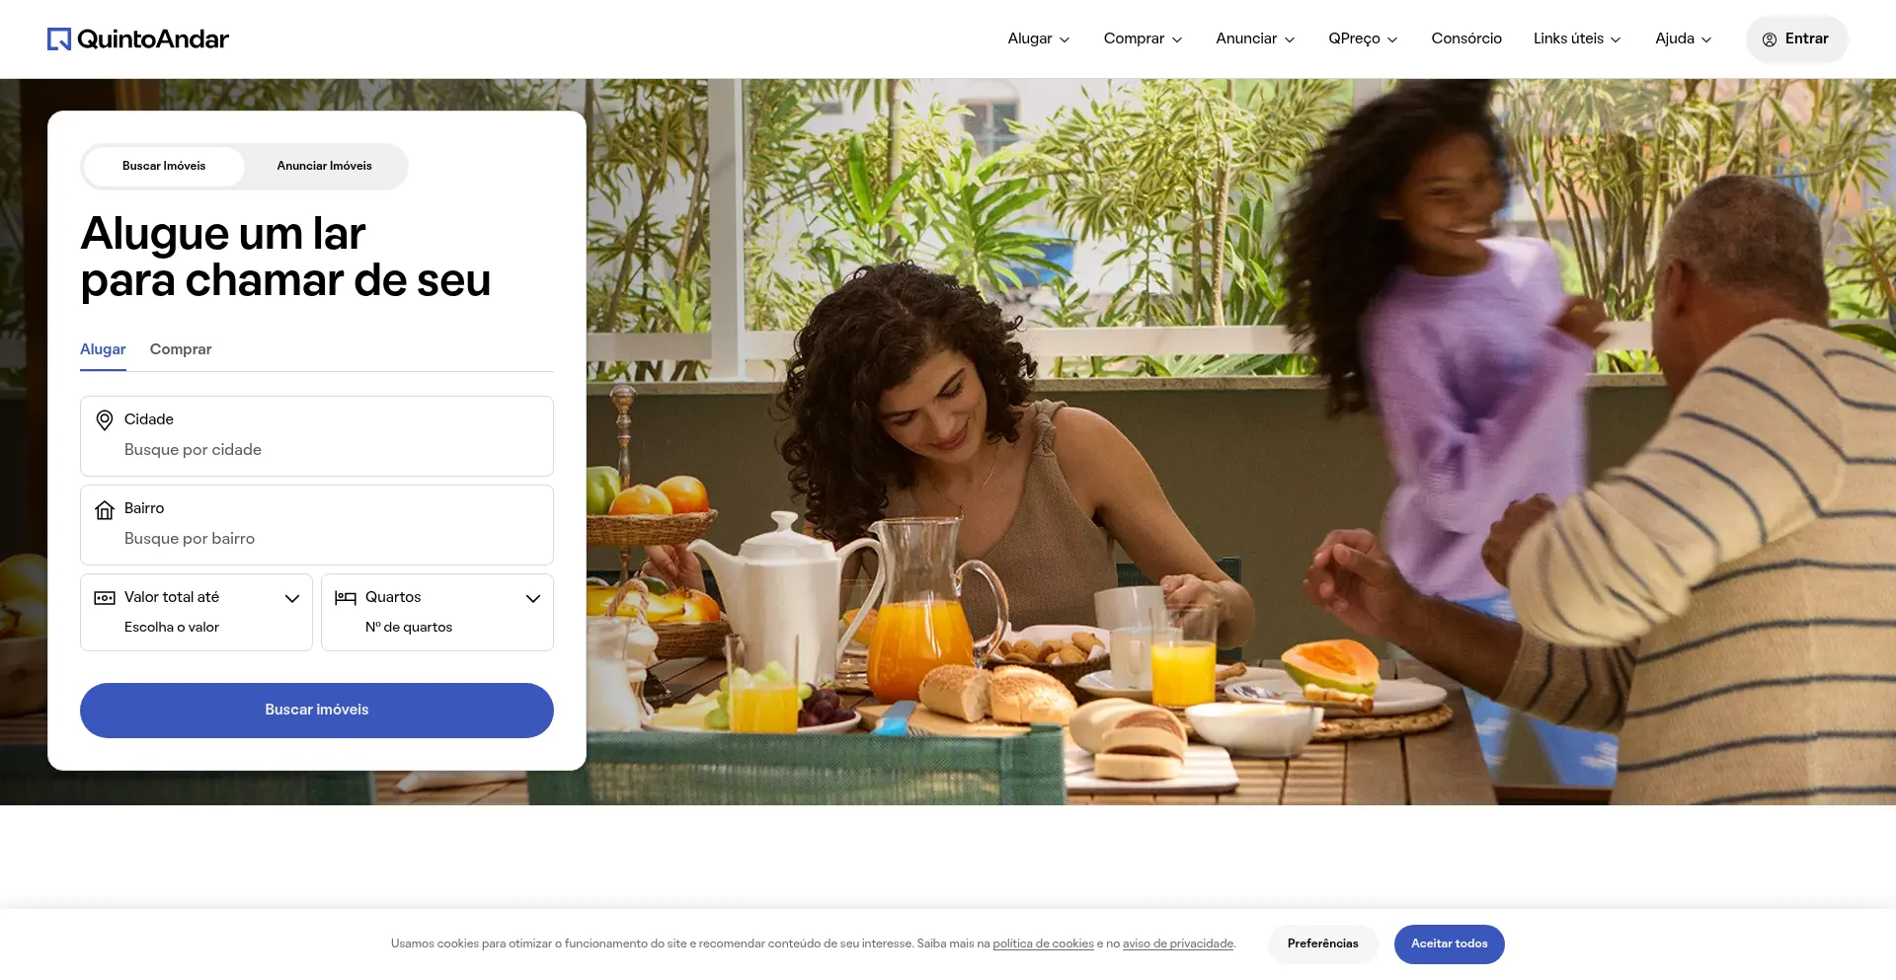Click the bed icon beside Quartos
Image resolution: width=1896 pixels, height=980 pixels.
345,598
